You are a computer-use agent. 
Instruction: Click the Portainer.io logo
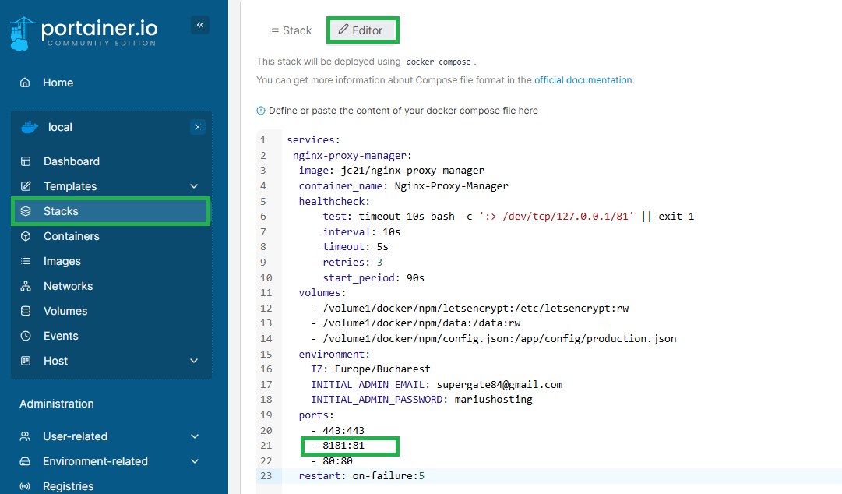84,34
